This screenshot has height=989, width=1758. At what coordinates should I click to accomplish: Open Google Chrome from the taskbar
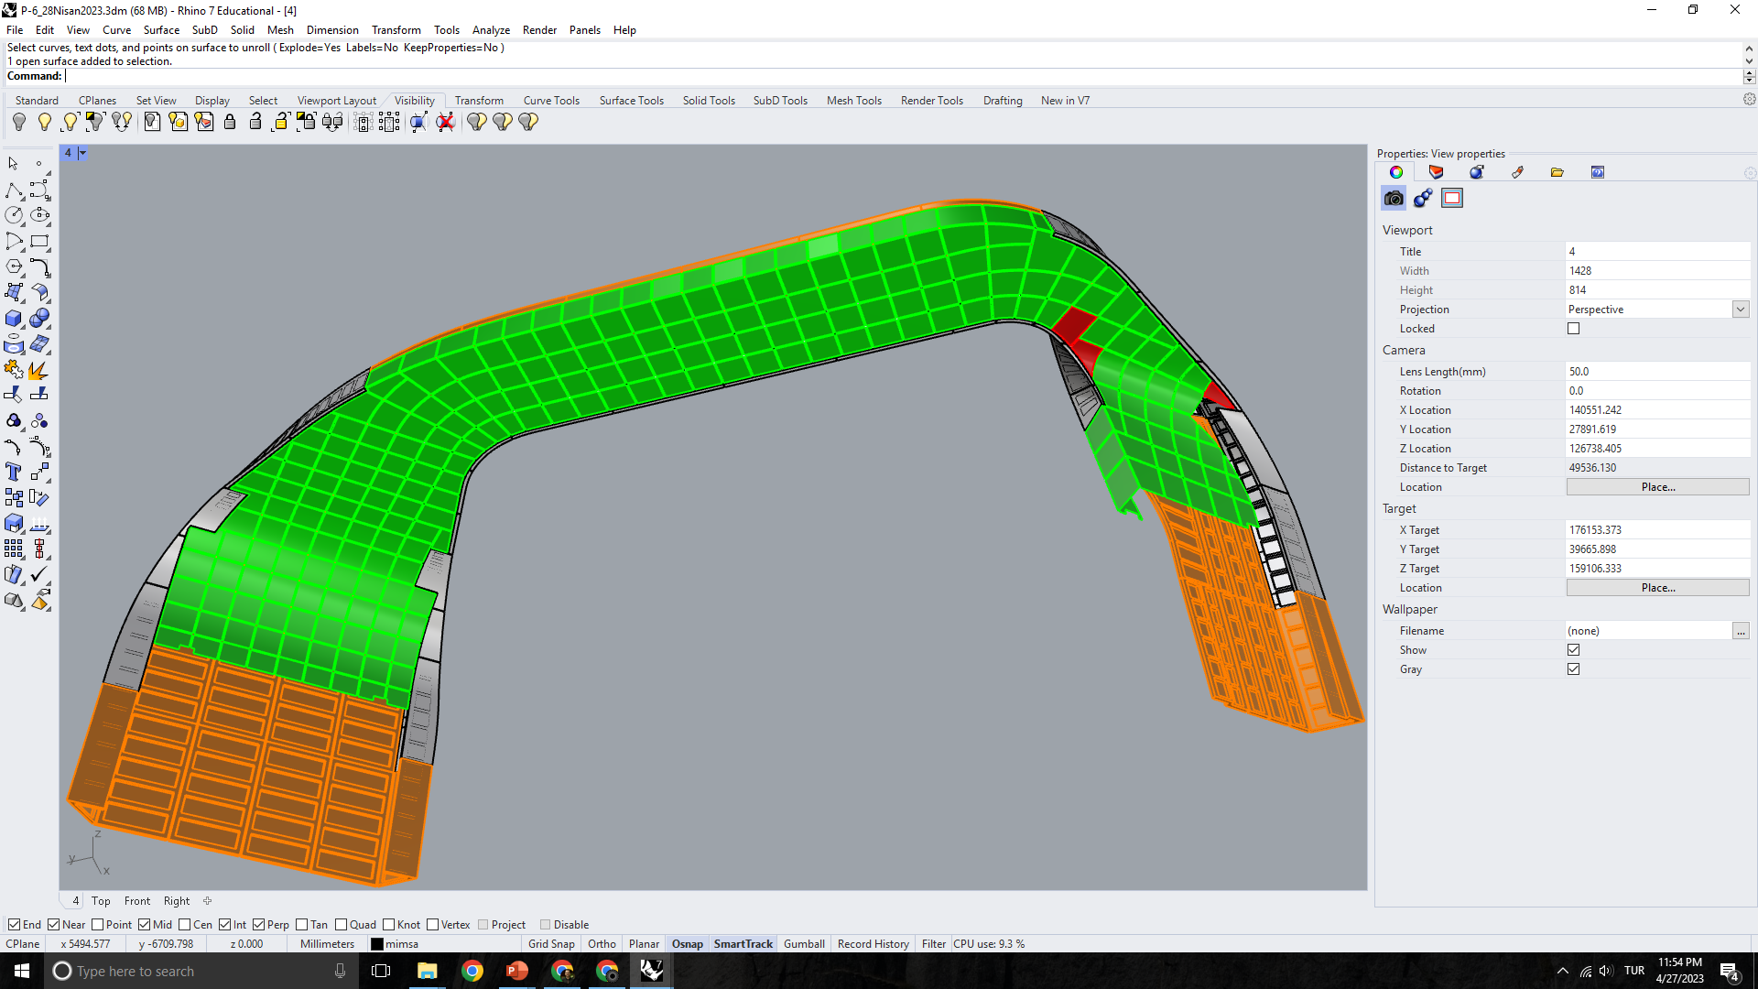click(x=472, y=971)
